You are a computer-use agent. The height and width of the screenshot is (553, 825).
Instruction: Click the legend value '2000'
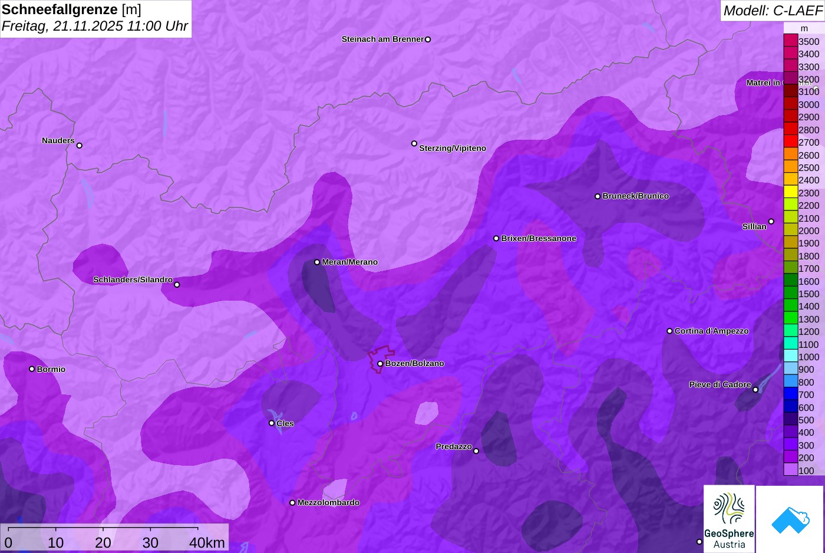(809, 231)
